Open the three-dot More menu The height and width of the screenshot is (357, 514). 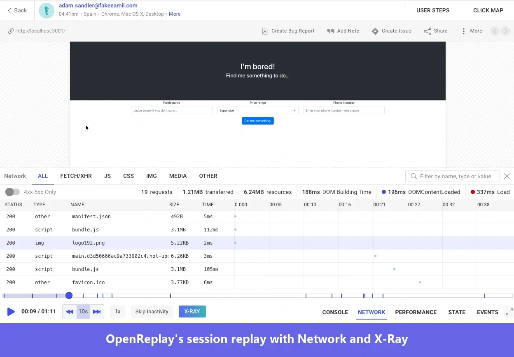(472, 31)
